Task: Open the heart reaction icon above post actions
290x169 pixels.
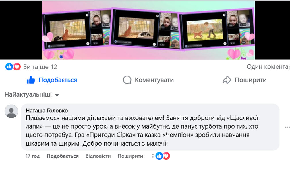Action: pos(17,67)
